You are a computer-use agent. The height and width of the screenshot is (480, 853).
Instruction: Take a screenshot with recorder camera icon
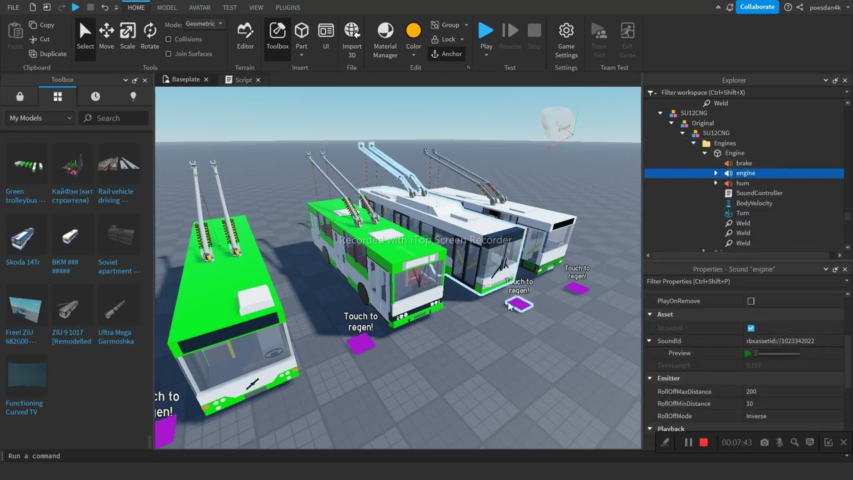pos(764,443)
